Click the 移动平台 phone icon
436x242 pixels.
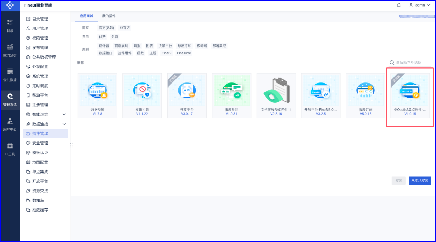28,95
